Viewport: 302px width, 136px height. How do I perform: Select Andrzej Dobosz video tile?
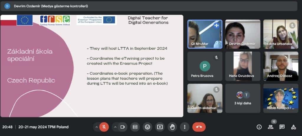click(281, 66)
